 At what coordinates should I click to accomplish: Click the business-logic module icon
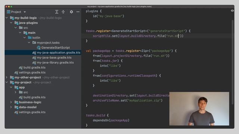[x=16, y=102]
